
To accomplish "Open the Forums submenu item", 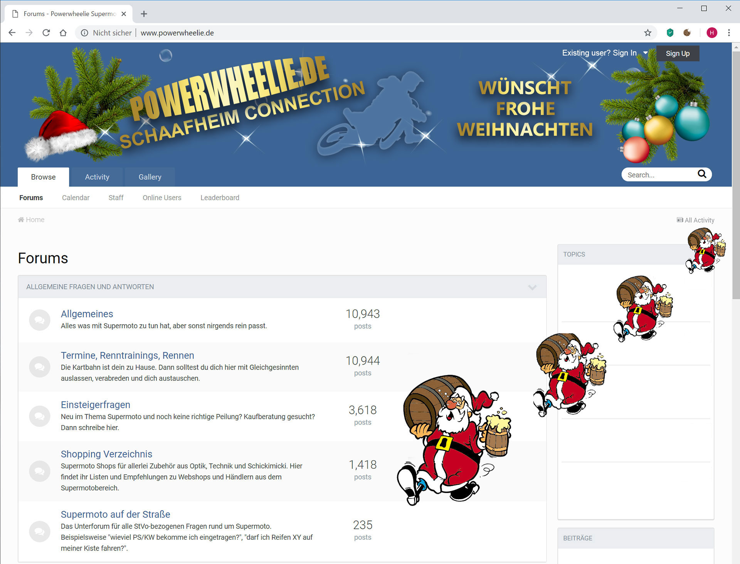I will pos(31,198).
